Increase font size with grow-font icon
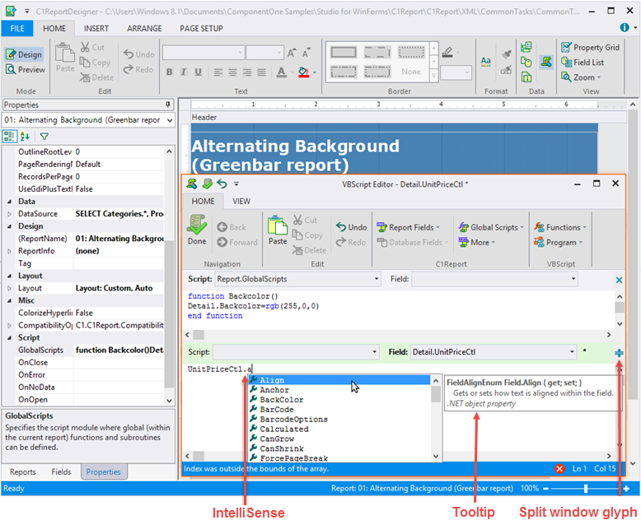The height and width of the screenshot is (520, 641). (292, 53)
